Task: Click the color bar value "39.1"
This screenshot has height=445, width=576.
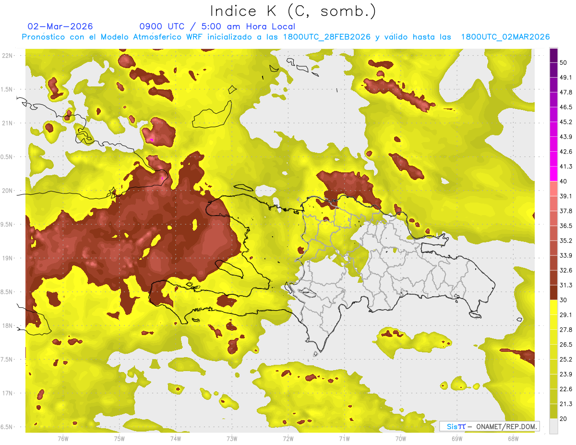Action: (565, 196)
